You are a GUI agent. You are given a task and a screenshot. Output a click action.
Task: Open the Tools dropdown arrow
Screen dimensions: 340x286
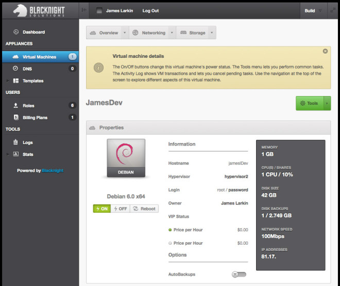327,103
